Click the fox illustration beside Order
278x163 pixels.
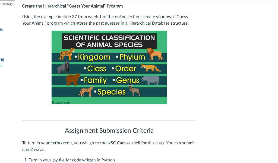pos(150,68)
